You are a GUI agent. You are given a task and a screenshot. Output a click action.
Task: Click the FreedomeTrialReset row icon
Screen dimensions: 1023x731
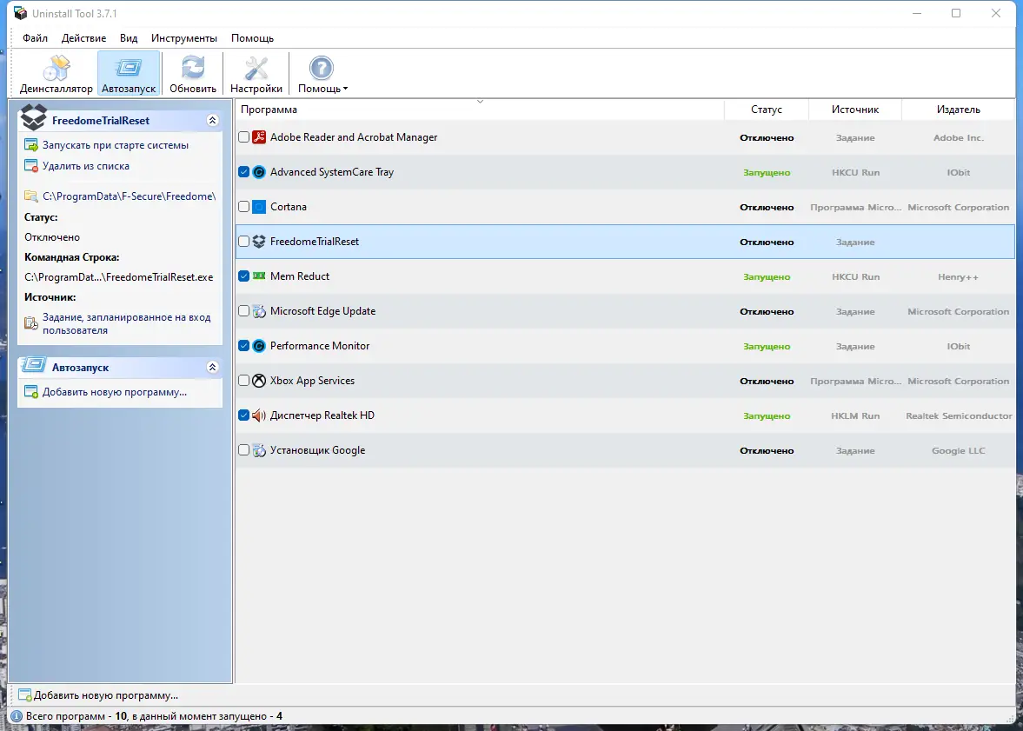pos(259,242)
